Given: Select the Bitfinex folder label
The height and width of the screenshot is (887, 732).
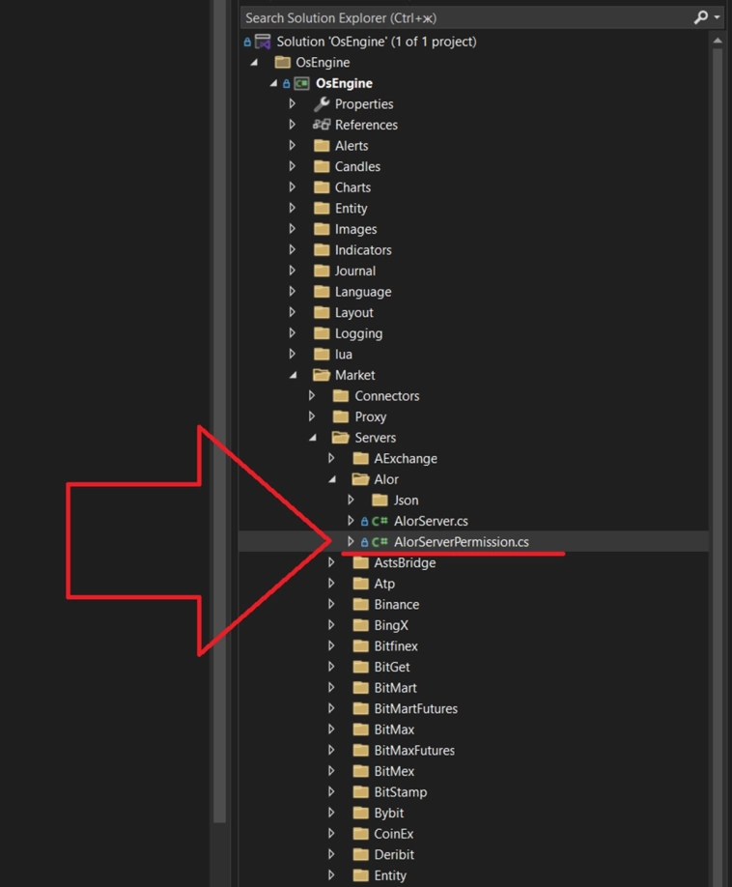Looking at the screenshot, I should pos(396,646).
